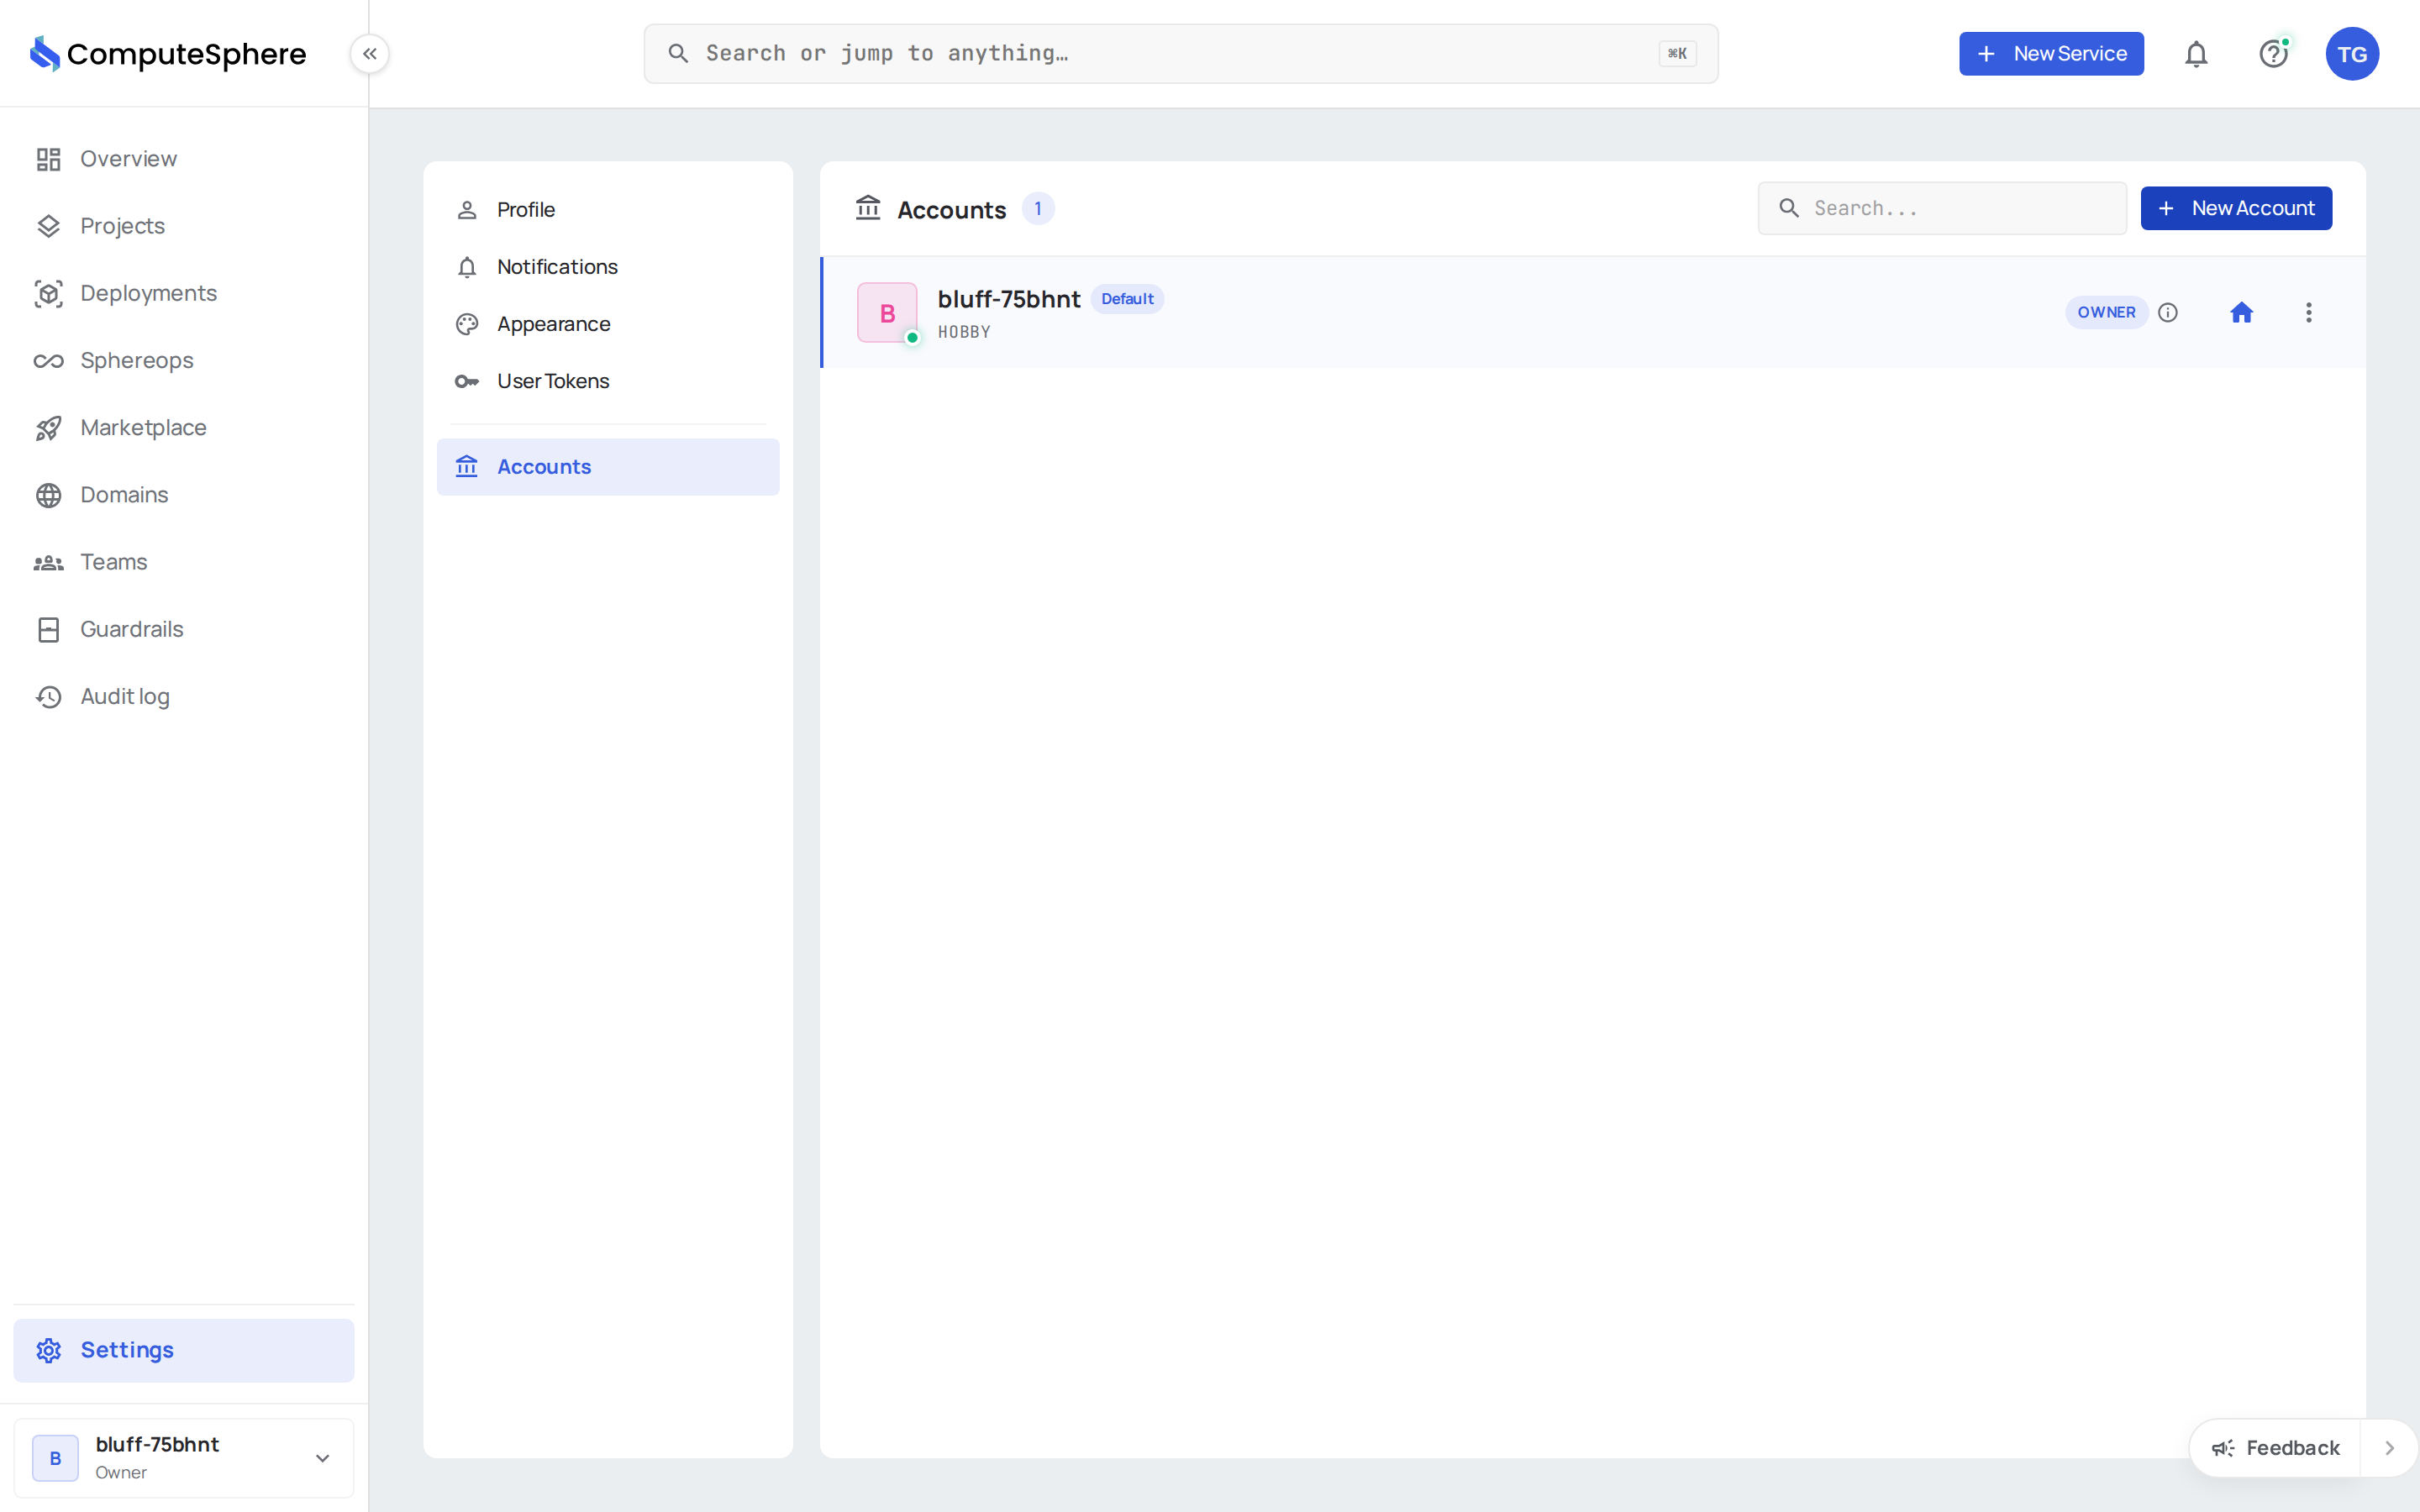This screenshot has height=1512, width=2420.
Task: Open the notifications bell in top bar
Action: 2196,54
